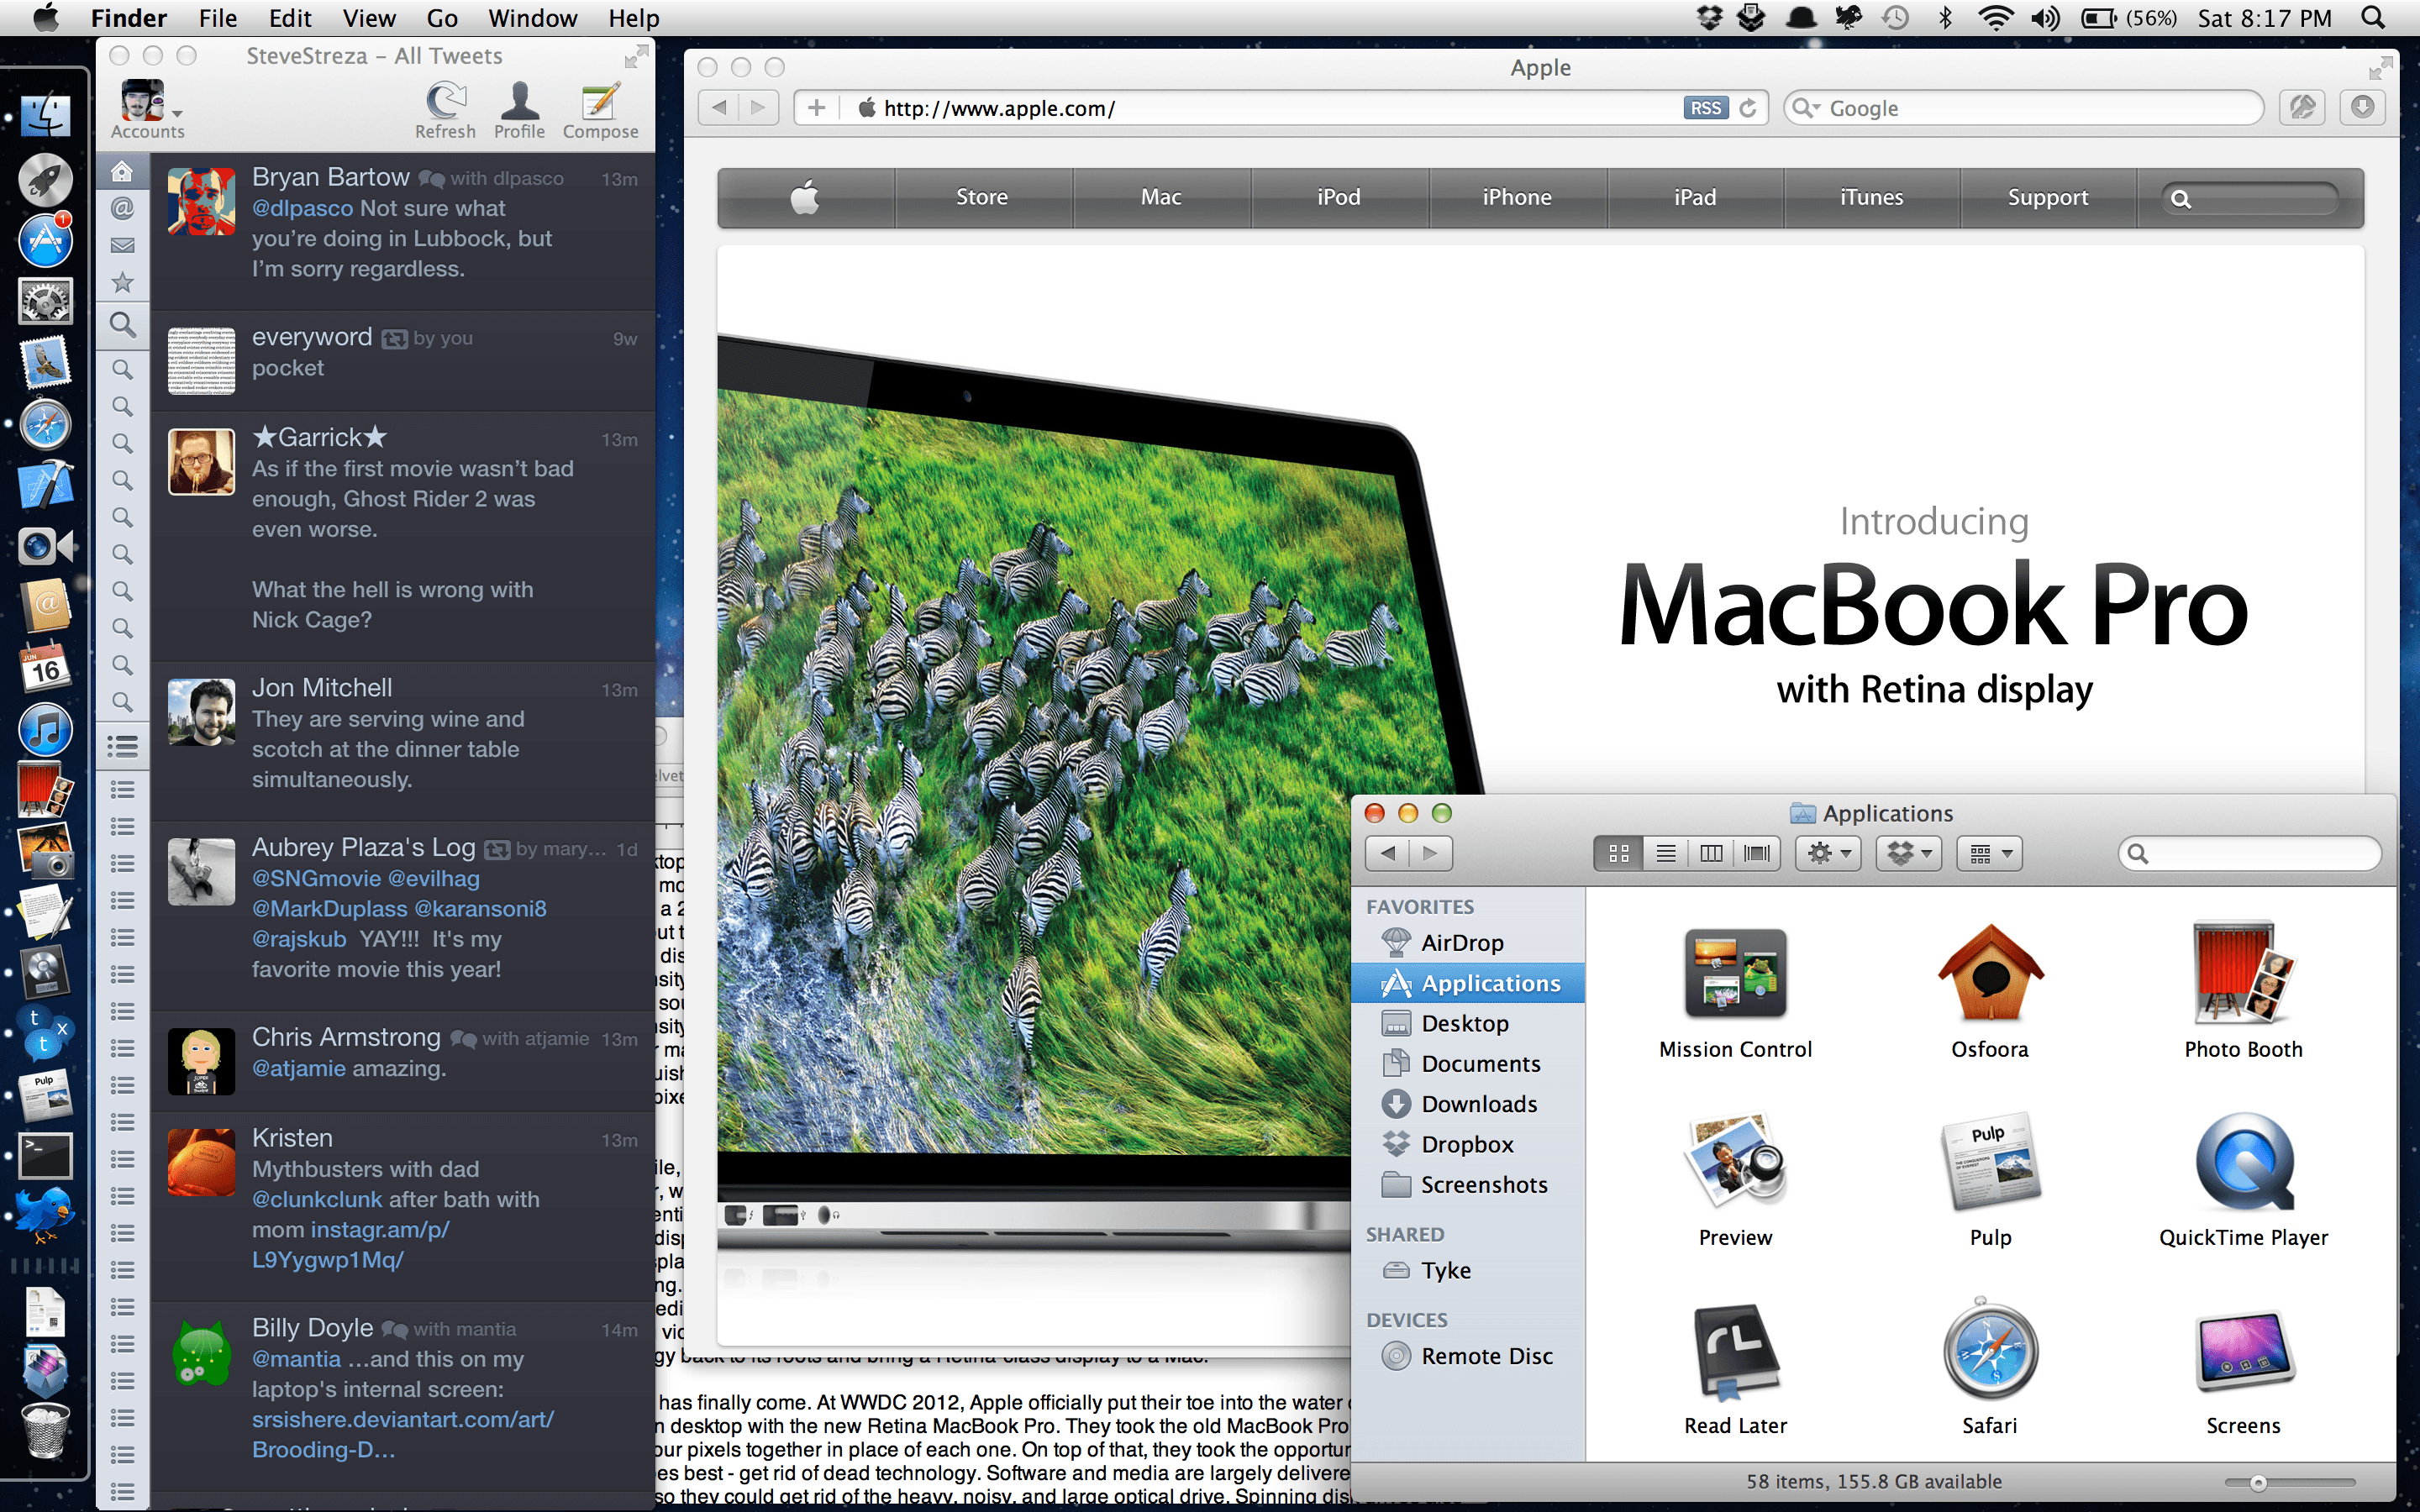Switch Finder to Cover Flow view
2420x1512 pixels.
pyautogui.click(x=1756, y=853)
